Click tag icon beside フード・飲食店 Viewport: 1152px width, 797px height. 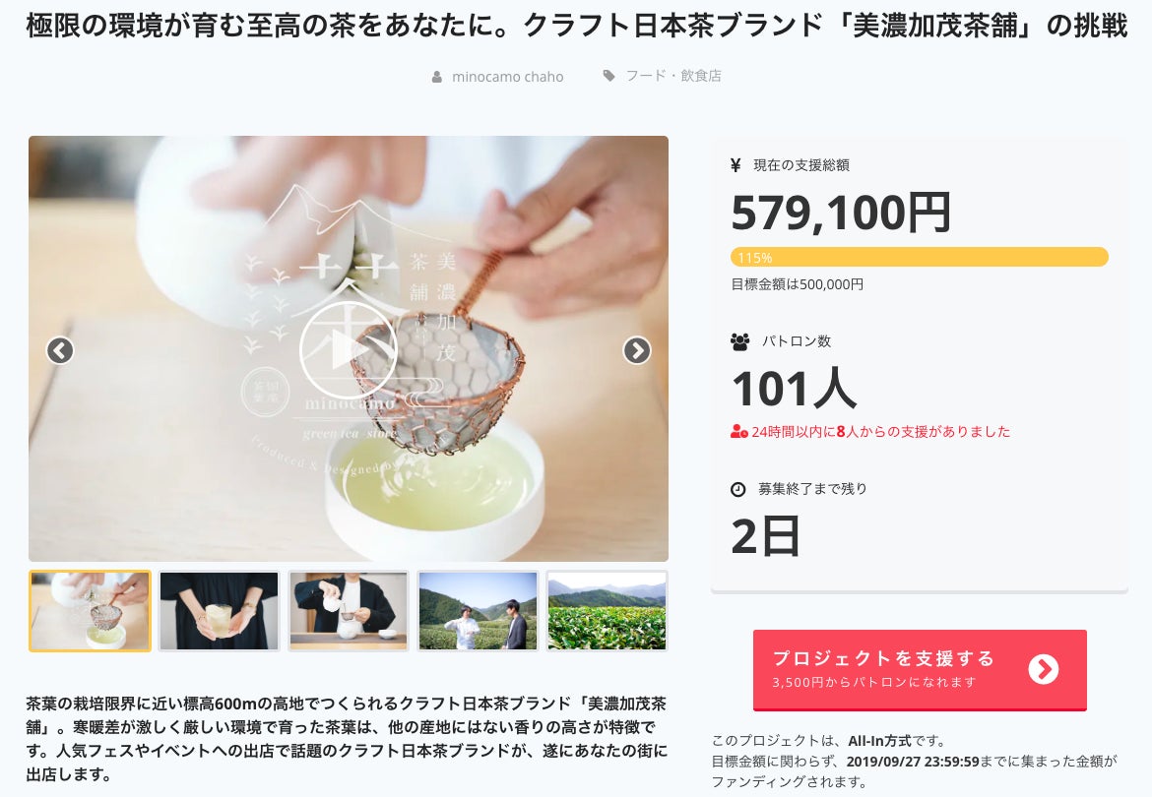coord(609,76)
